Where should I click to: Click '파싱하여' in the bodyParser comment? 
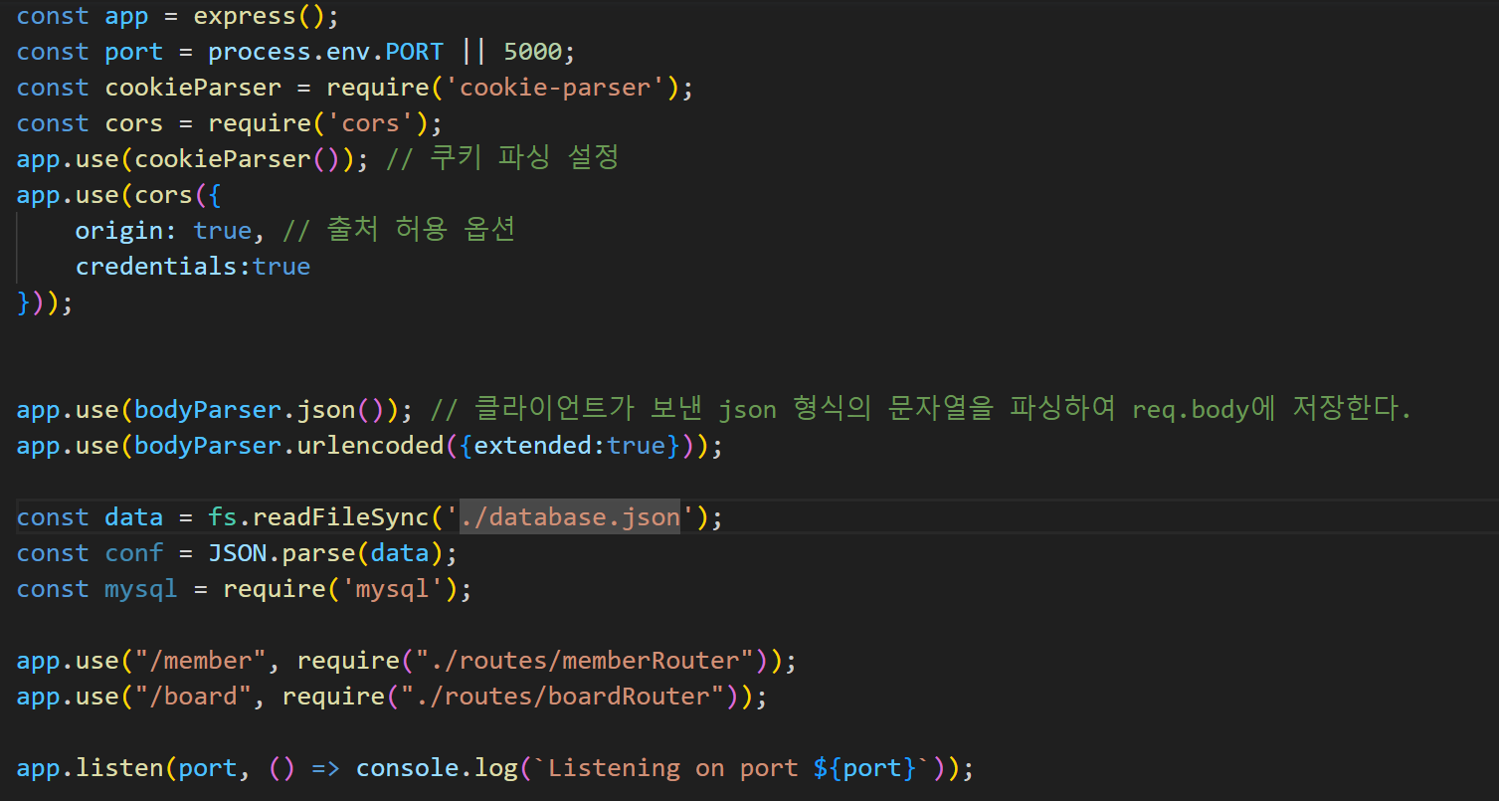click(x=1063, y=410)
